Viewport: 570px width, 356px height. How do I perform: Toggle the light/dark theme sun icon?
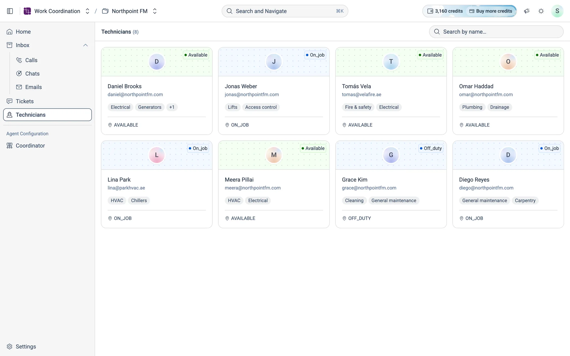pyautogui.click(x=541, y=11)
